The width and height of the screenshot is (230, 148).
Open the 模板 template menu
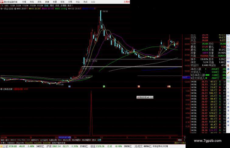(x=180, y=140)
